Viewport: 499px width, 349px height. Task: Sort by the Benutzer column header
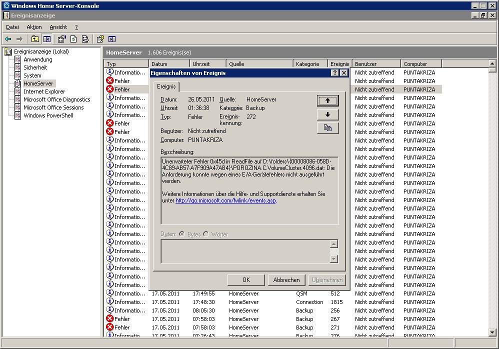click(376, 64)
